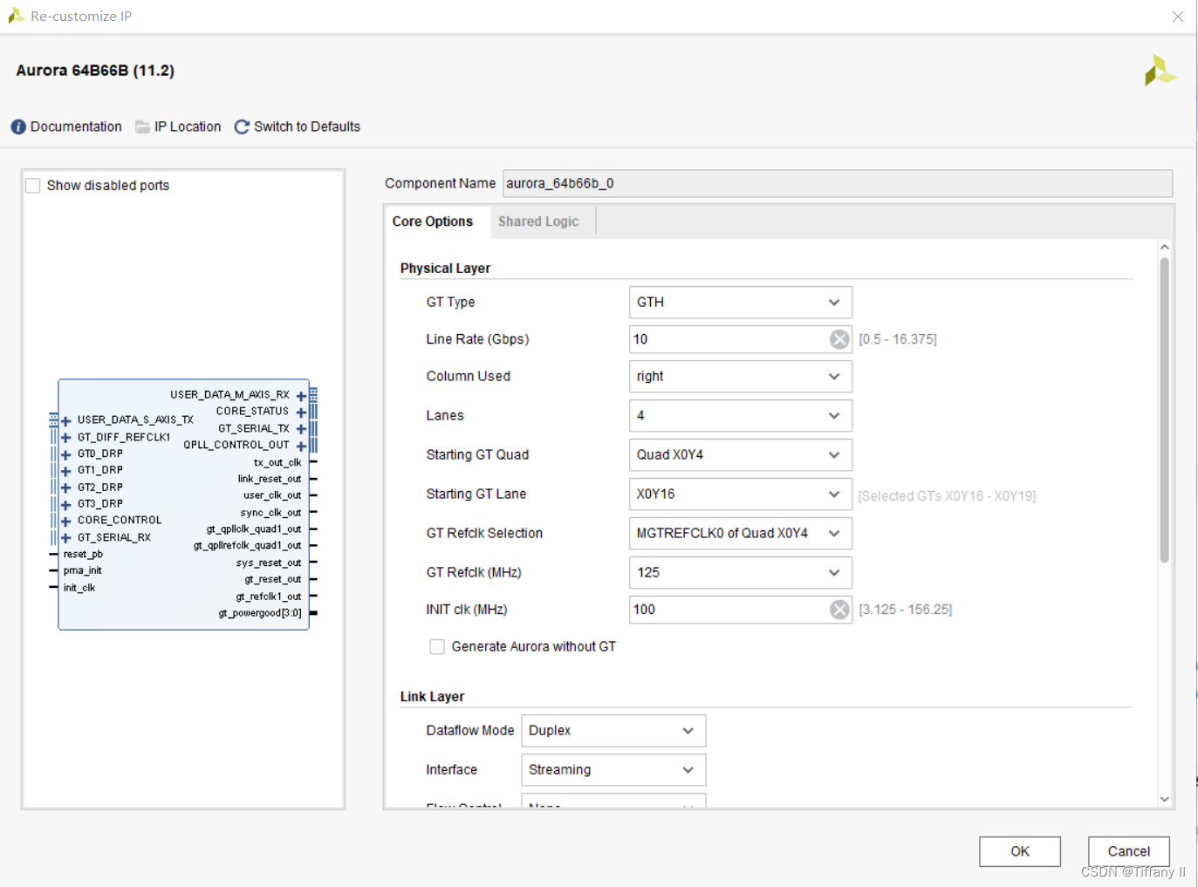Open the GT Refclk (MHz) dropdown
The image size is (1198, 887).
pyautogui.click(x=740, y=573)
